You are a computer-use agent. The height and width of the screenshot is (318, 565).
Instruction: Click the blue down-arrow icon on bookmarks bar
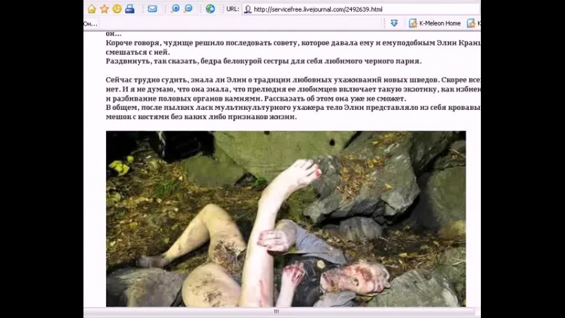click(x=394, y=23)
